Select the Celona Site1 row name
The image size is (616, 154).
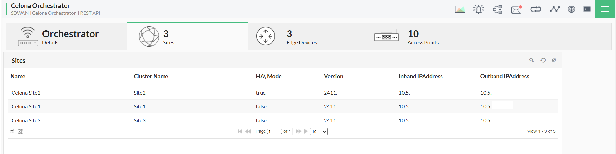click(x=26, y=106)
